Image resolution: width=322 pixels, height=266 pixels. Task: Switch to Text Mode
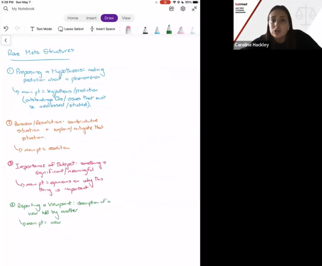pyautogui.click(x=41, y=29)
